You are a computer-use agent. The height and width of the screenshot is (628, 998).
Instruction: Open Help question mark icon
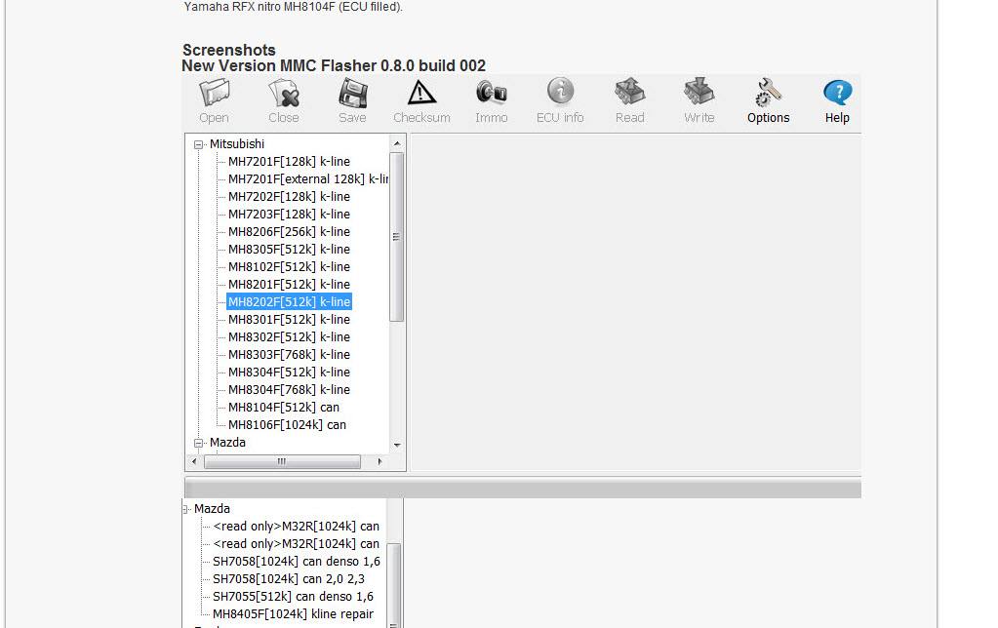coord(837,101)
